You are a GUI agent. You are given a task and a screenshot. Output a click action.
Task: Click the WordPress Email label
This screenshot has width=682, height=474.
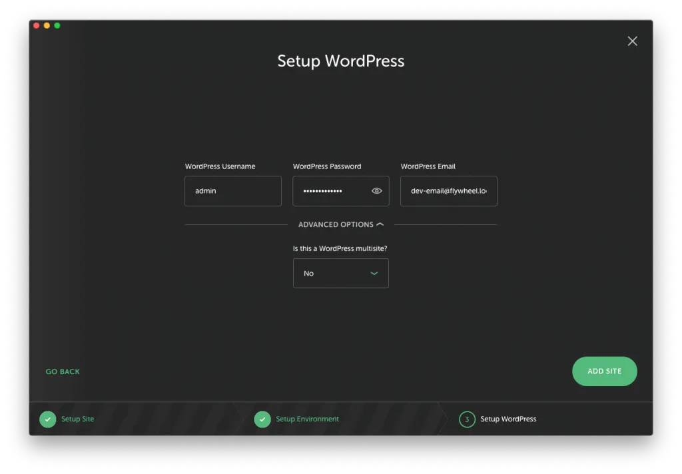(x=428, y=166)
